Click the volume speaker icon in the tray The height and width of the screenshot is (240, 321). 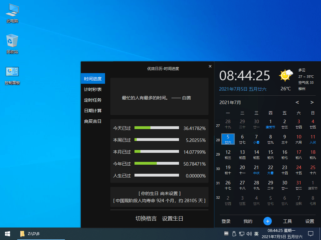tap(249, 233)
